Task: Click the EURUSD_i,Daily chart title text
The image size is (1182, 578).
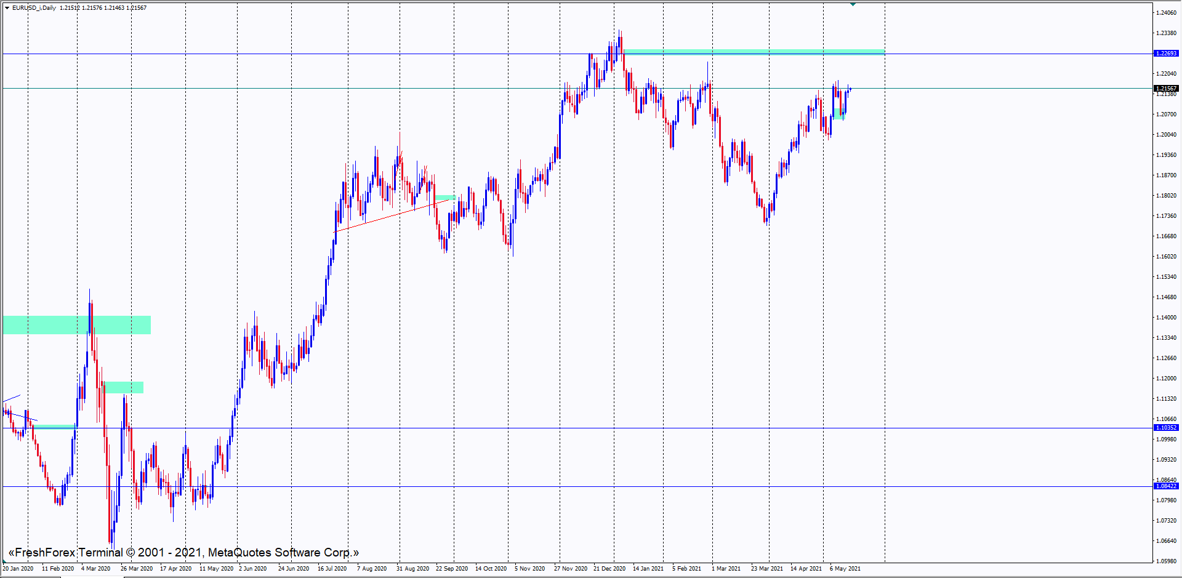Action: click(x=34, y=8)
